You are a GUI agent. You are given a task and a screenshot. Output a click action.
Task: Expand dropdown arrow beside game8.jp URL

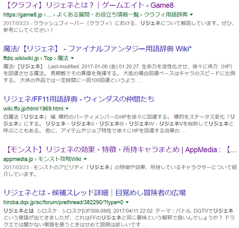191,15
